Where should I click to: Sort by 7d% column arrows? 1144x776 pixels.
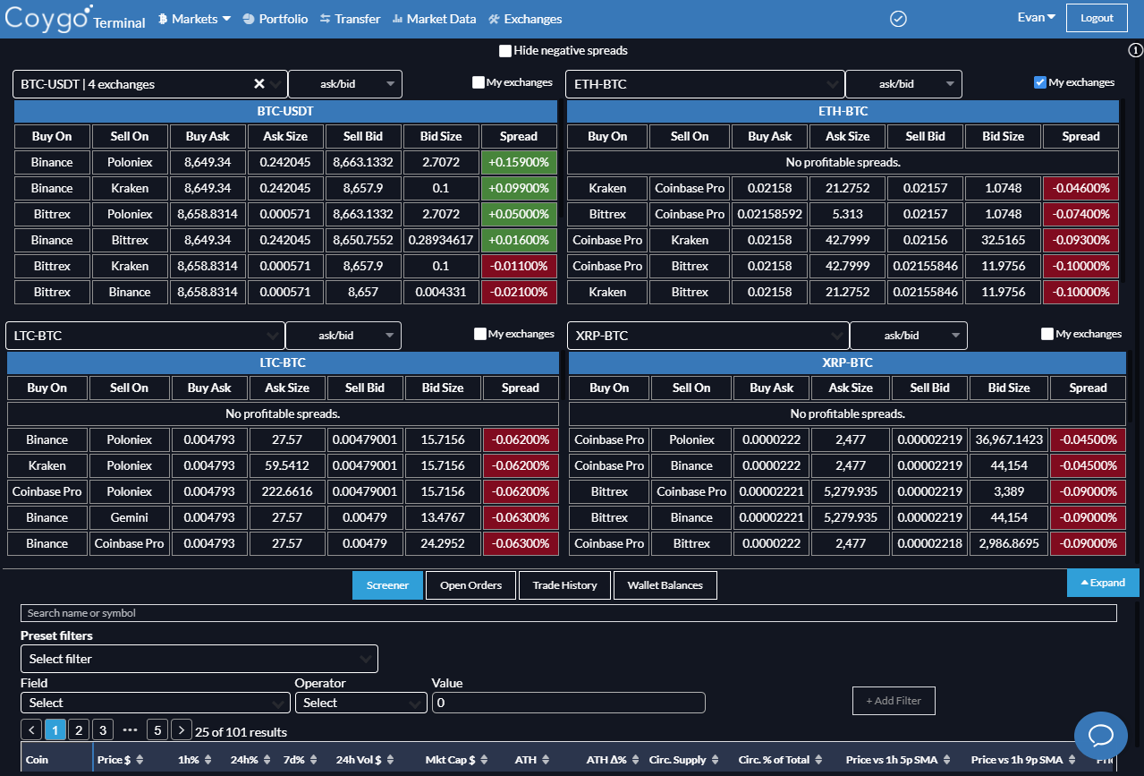(x=313, y=760)
